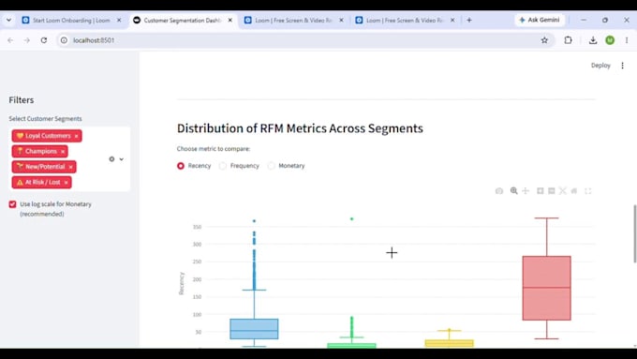Open Chrome three-dot menu
The image size is (637, 359).
[627, 40]
